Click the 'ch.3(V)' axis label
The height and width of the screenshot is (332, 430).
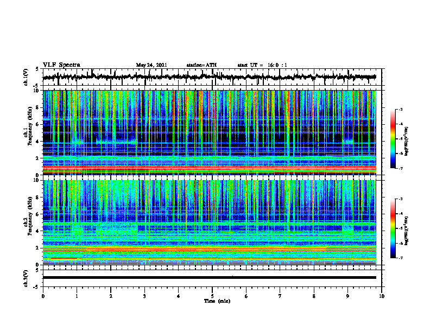(26, 278)
